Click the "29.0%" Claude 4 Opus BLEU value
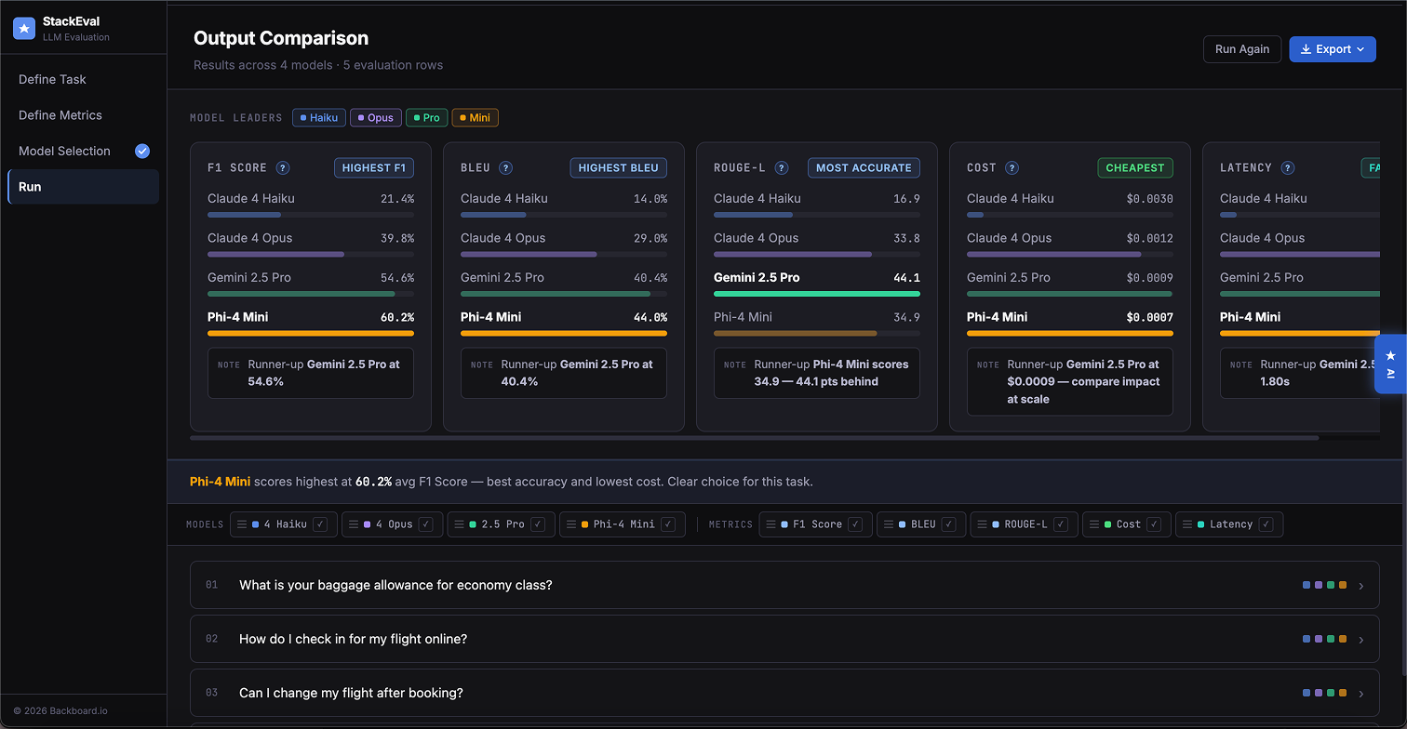The width and height of the screenshot is (1407, 729). pyautogui.click(x=650, y=238)
